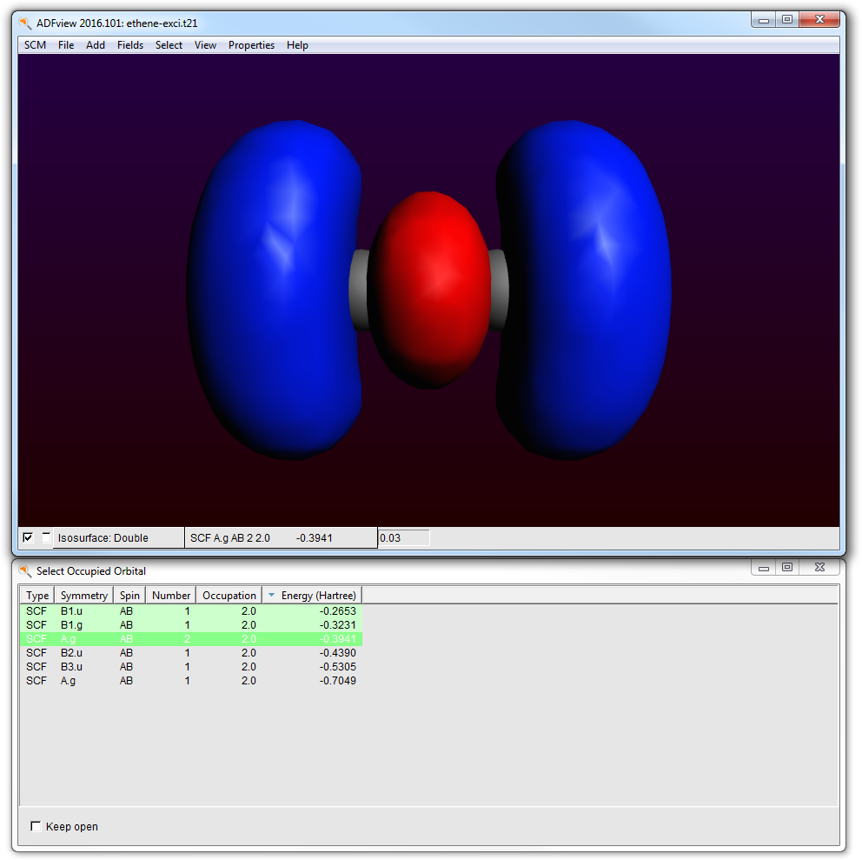862x860 pixels.
Task: Sort by the Number column header
Action: point(171,596)
